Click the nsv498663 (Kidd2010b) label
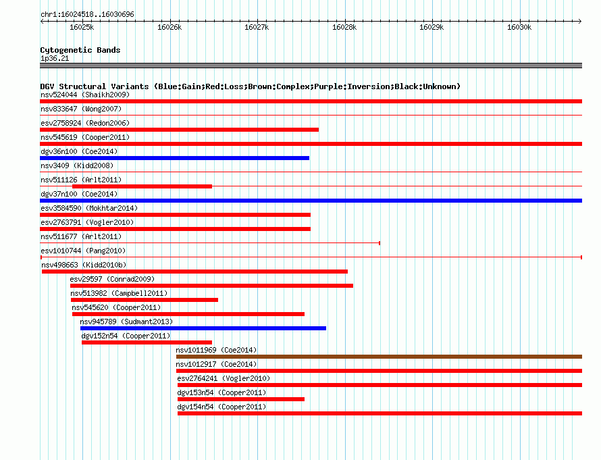This screenshot has width=601, height=460. click(84, 265)
